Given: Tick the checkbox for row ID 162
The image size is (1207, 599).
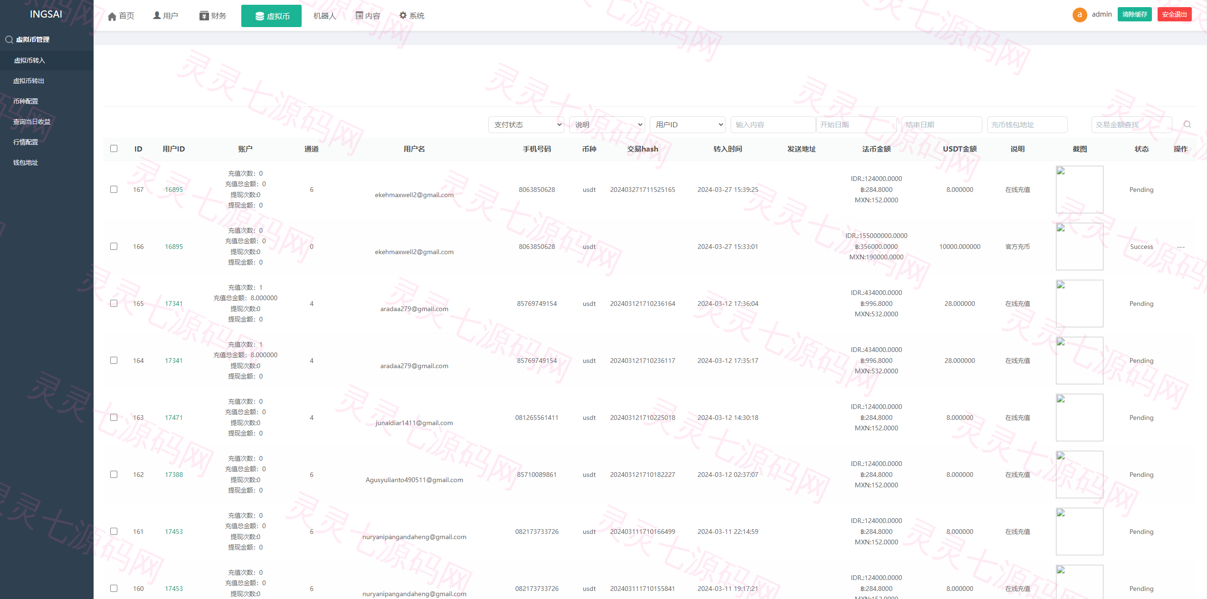Looking at the screenshot, I should tap(114, 474).
